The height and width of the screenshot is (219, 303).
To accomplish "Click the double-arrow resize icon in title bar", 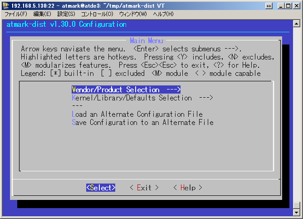I will (269, 6).
